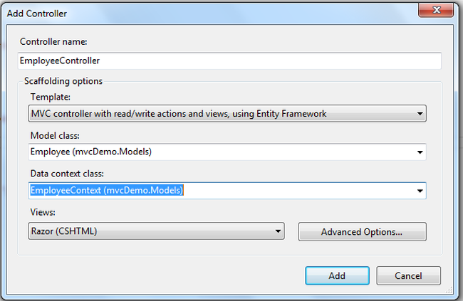Click the Add Controller title bar

pyautogui.click(x=214, y=12)
